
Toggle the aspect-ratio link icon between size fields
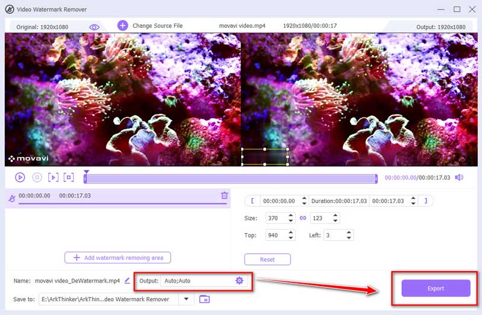pyautogui.click(x=303, y=218)
